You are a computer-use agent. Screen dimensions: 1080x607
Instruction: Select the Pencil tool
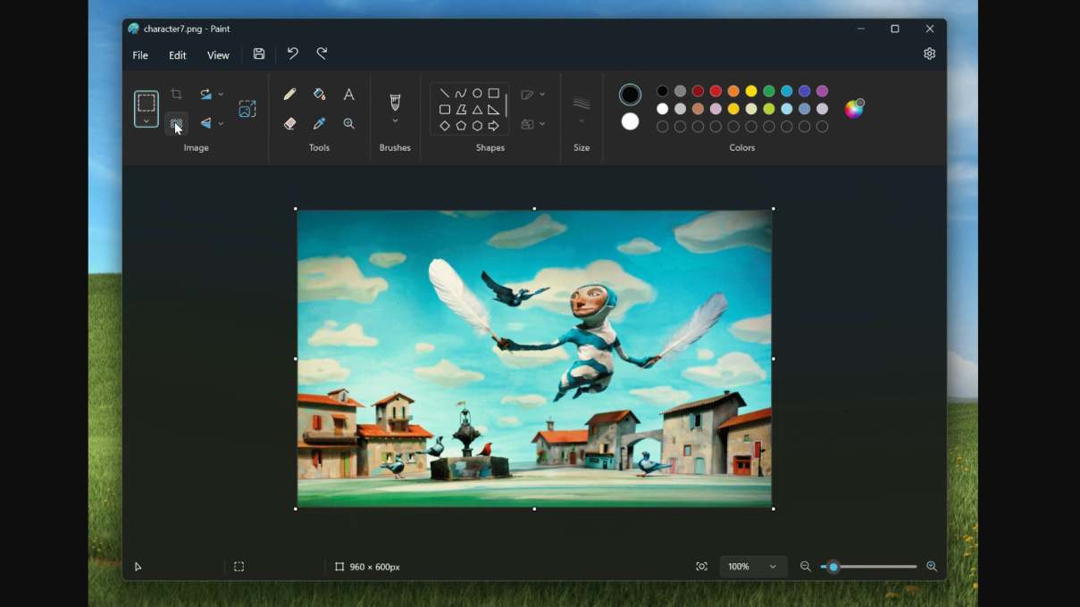click(x=289, y=95)
